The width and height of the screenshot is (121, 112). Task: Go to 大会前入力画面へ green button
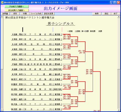(17, 7)
